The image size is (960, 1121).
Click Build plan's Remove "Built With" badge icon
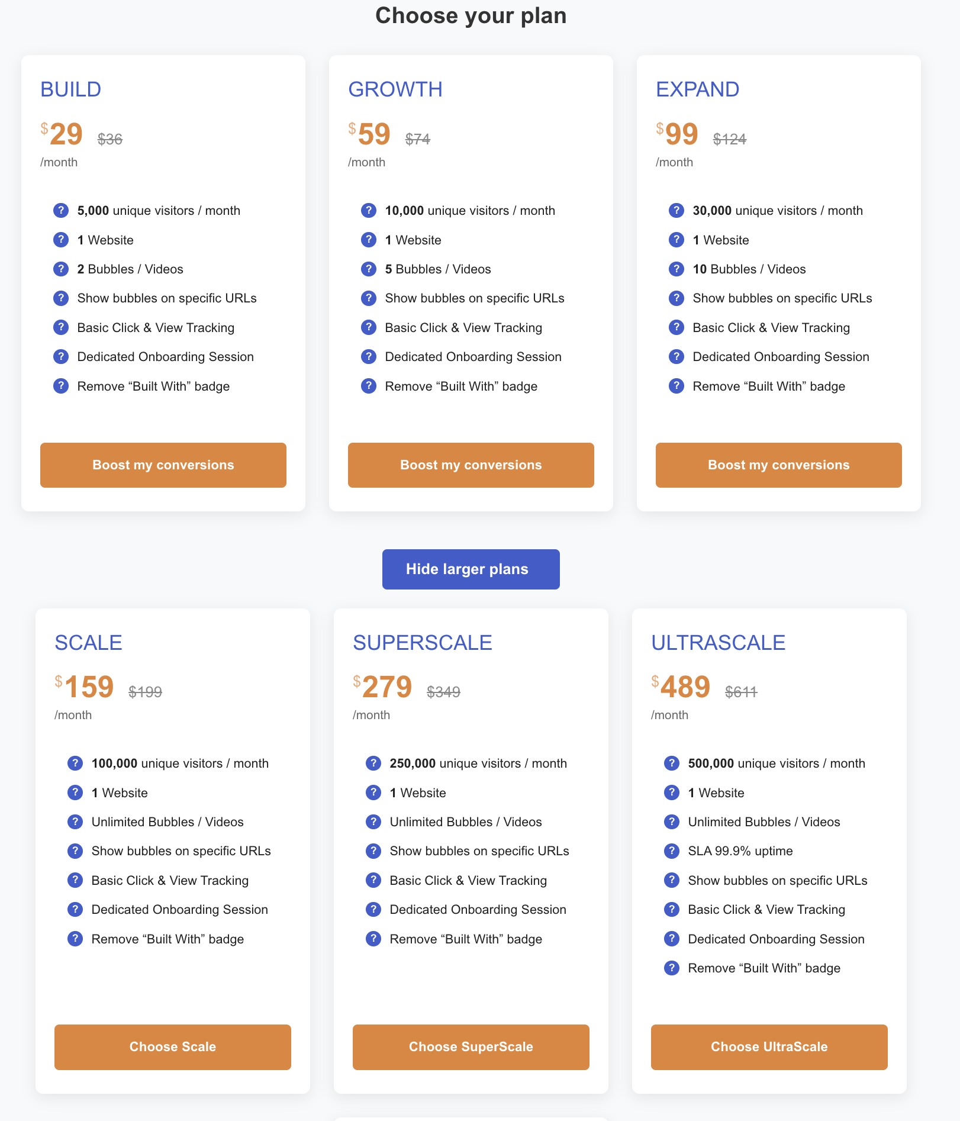[x=61, y=386]
